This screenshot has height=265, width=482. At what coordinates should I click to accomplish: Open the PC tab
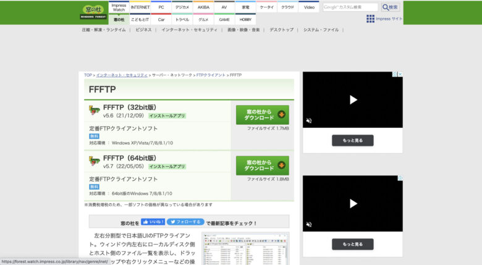tap(161, 7)
